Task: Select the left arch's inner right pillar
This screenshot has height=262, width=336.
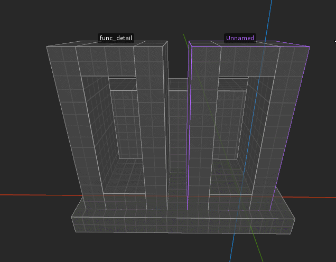Action: click(151, 128)
